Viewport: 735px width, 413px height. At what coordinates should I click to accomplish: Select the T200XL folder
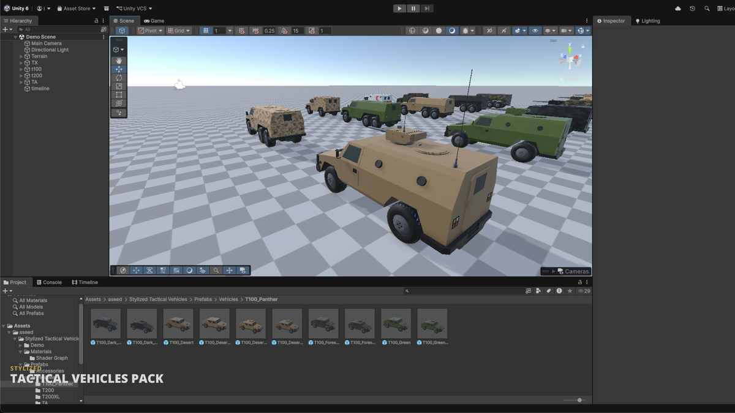(x=50, y=396)
